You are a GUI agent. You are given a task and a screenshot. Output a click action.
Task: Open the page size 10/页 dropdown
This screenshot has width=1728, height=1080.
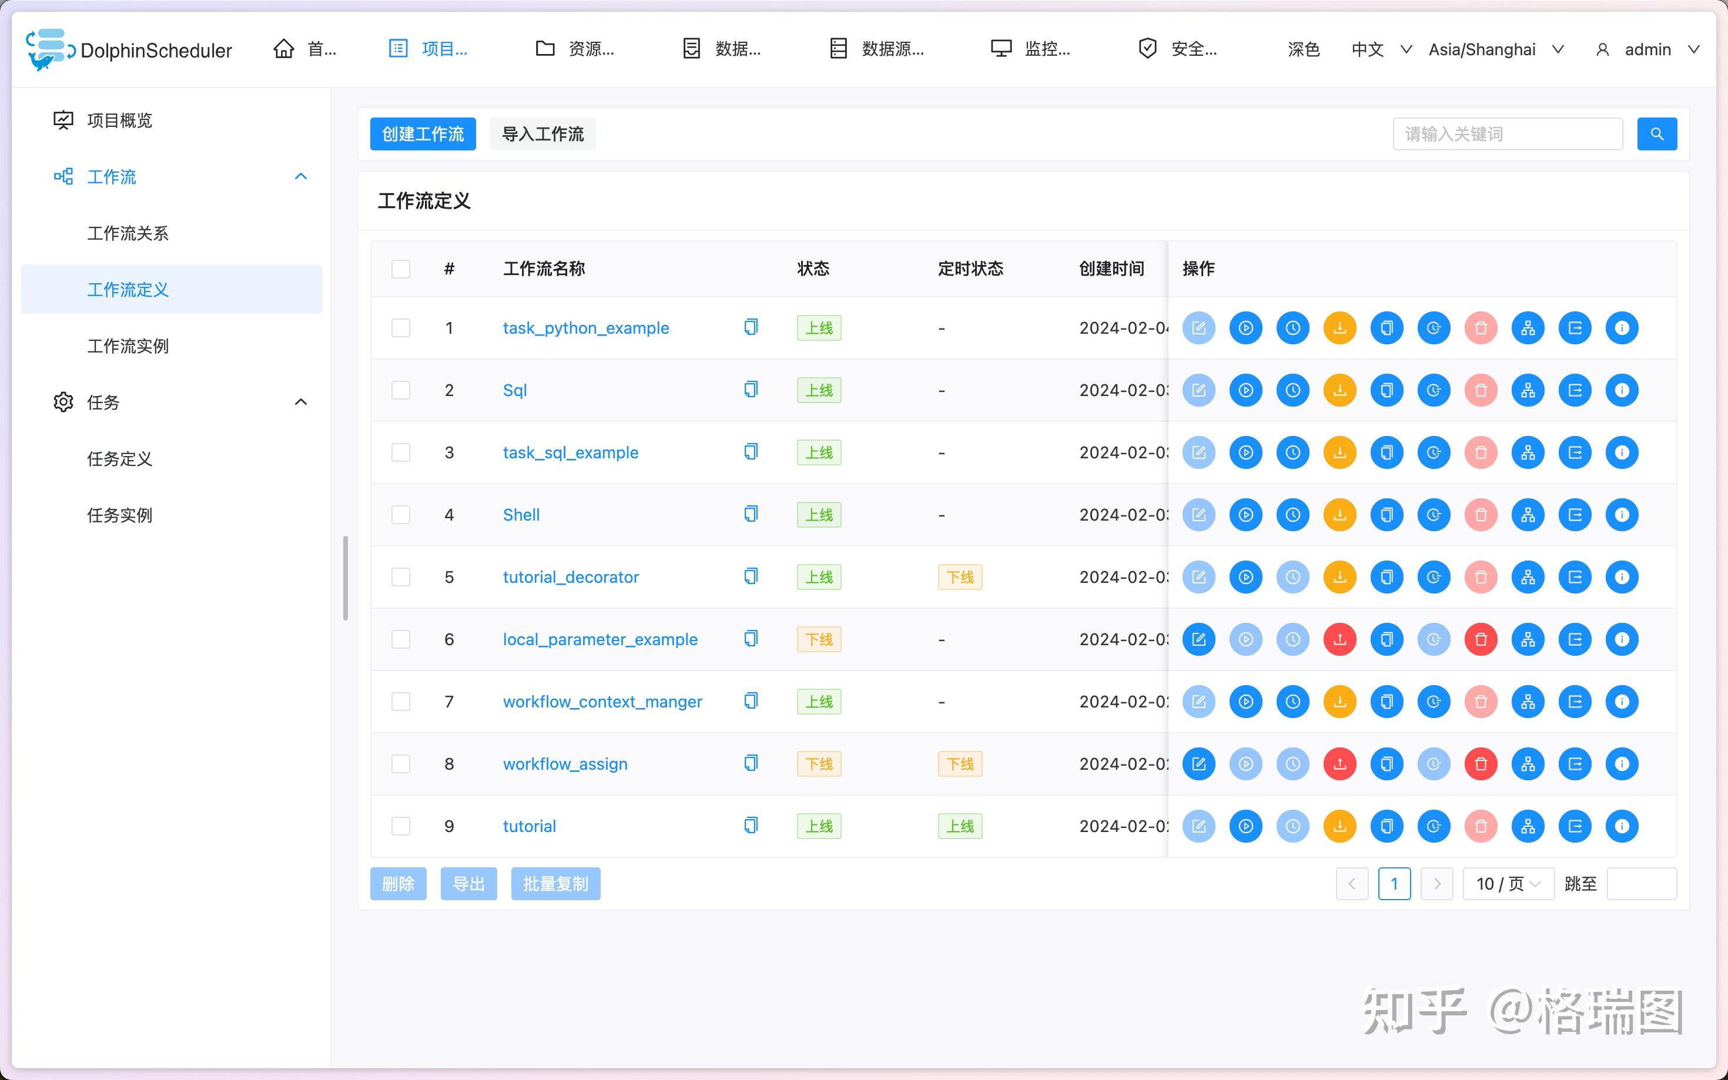click(x=1507, y=884)
